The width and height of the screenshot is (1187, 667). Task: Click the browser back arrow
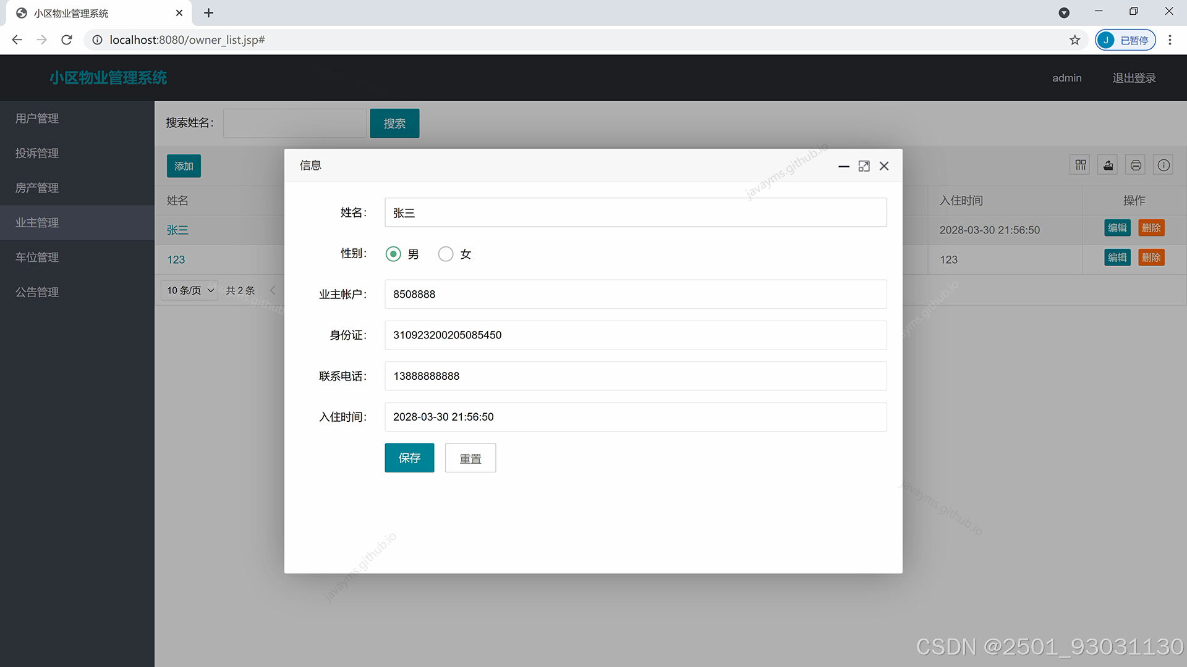point(17,40)
